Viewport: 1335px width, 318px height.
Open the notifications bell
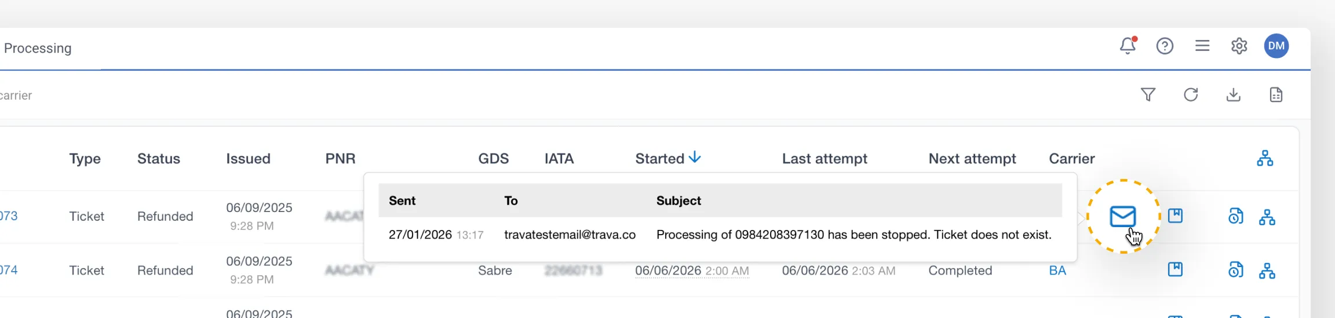1128,46
